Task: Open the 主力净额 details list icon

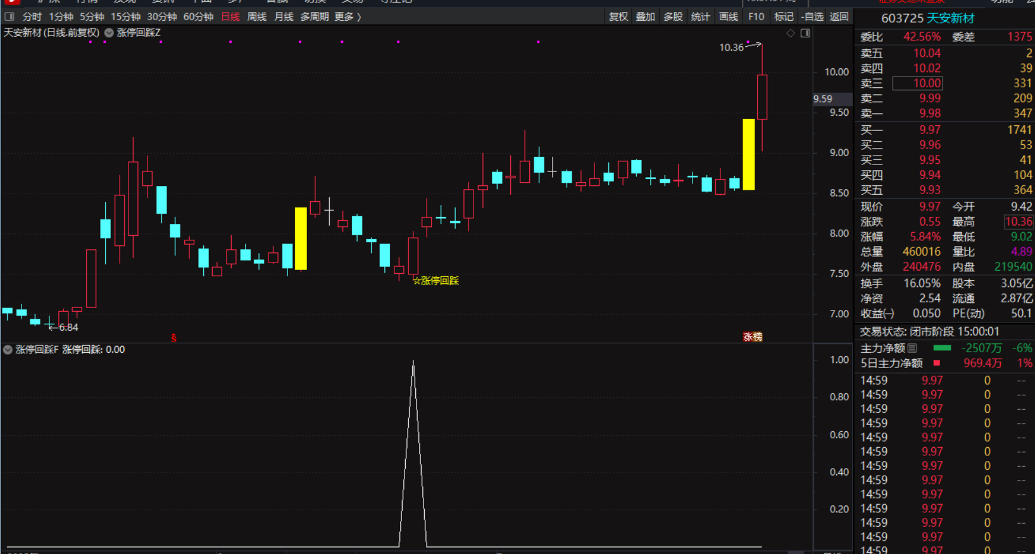Action: pos(912,348)
